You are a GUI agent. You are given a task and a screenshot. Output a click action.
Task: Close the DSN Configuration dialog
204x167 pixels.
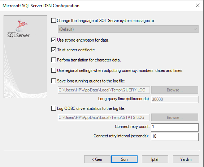tap(198, 5)
